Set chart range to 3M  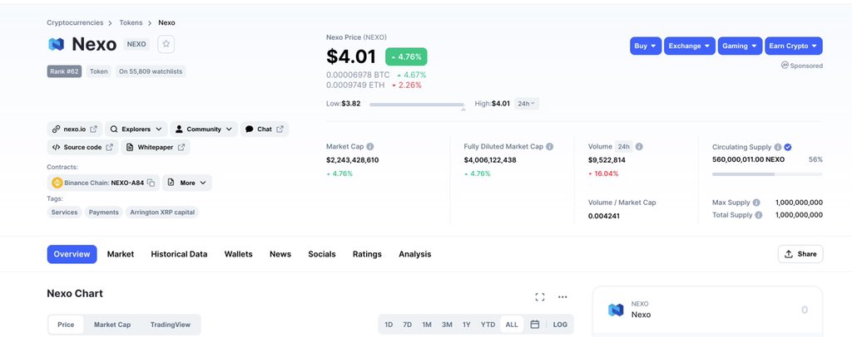[447, 325]
